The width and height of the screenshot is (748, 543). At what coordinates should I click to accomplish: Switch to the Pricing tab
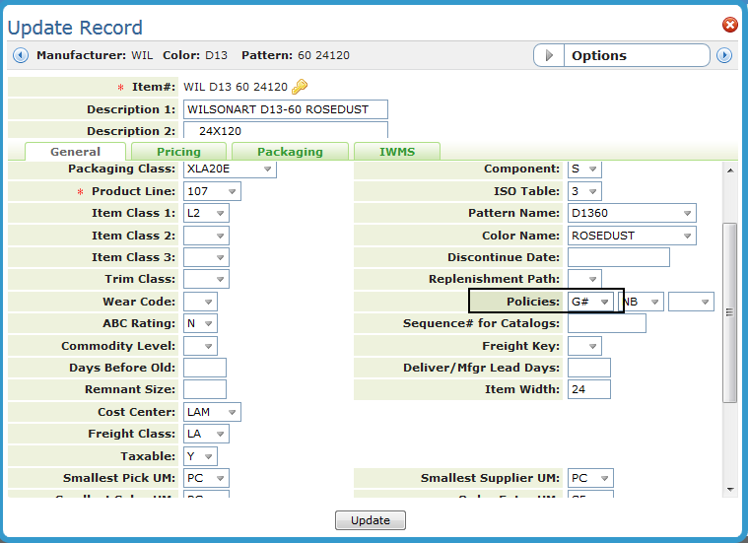pyautogui.click(x=178, y=152)
